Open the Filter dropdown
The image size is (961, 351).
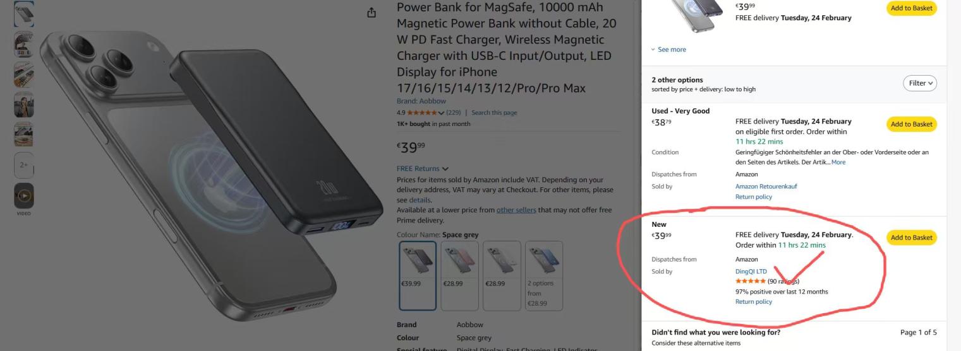(920, 83)
